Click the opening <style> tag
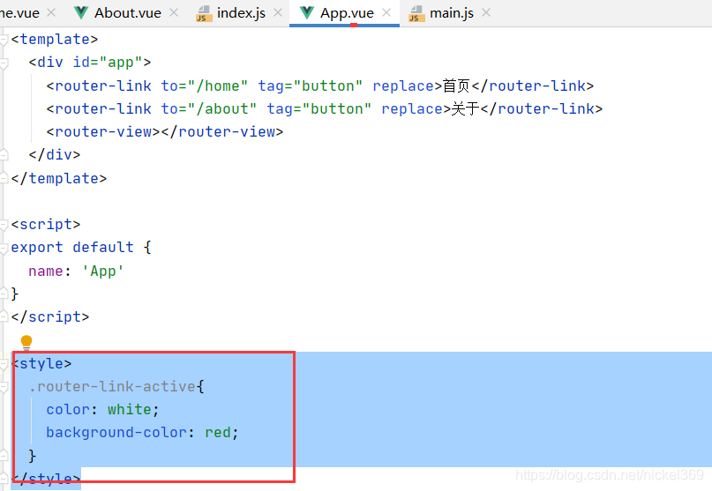Image resolution: width=712 pixels, height=491 pixels. pyautogui.click(x=41, y=363)
